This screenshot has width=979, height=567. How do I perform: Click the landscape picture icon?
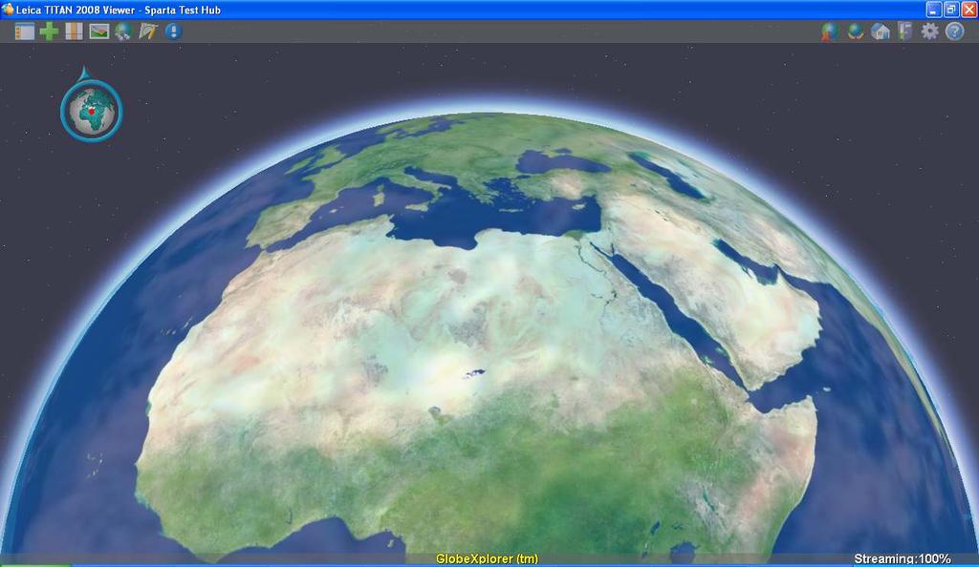(98, 31)
